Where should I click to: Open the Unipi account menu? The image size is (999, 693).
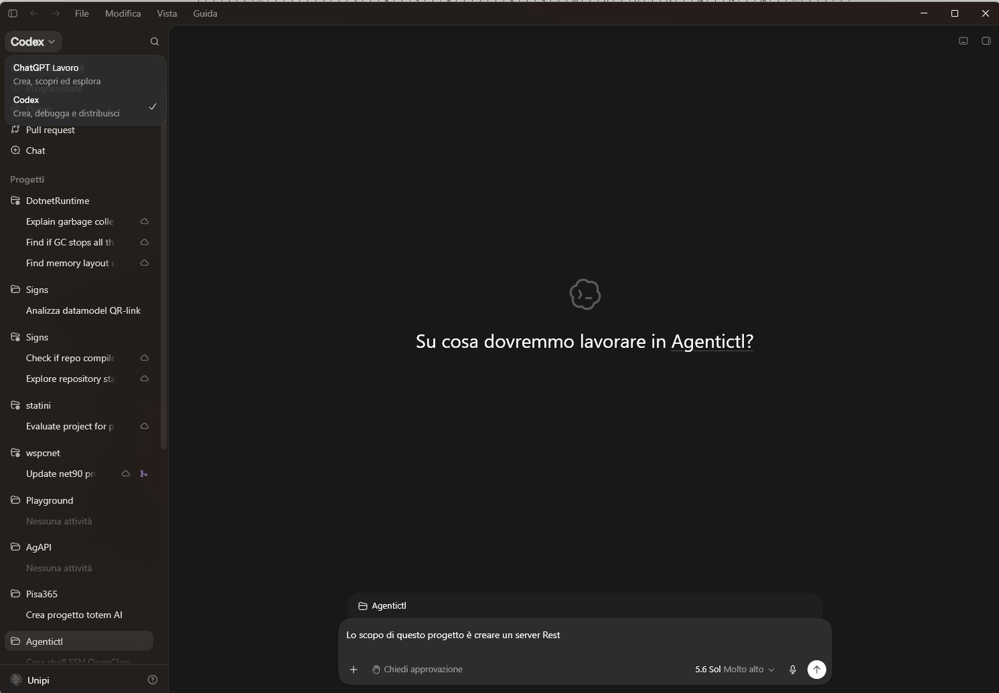31,680
